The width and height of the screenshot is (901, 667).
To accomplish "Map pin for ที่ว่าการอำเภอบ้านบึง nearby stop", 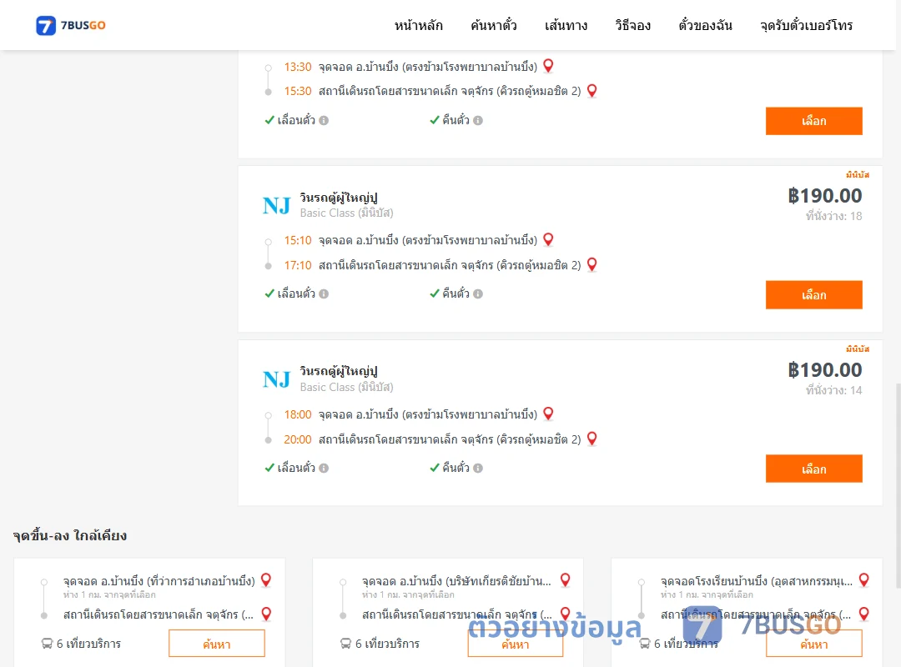I will coord(266,580).
